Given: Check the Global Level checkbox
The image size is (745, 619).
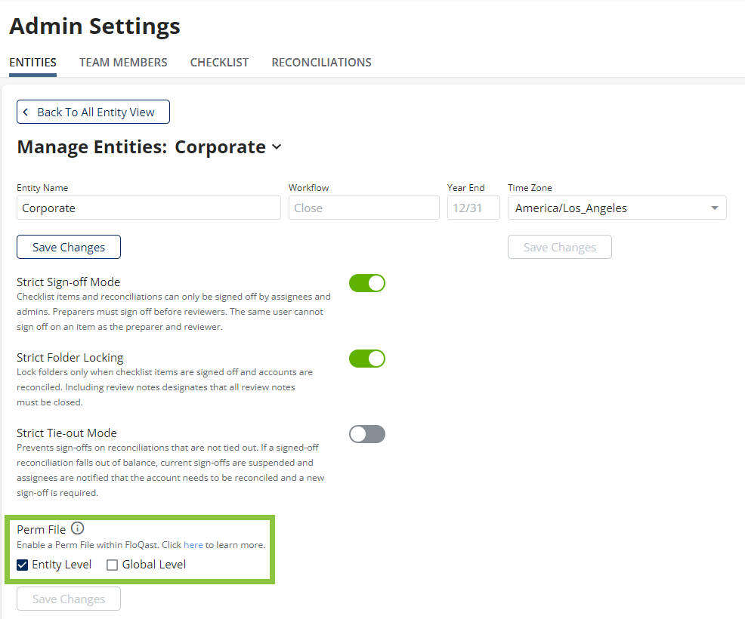Looking at the screenshot, I should [113, 565].
